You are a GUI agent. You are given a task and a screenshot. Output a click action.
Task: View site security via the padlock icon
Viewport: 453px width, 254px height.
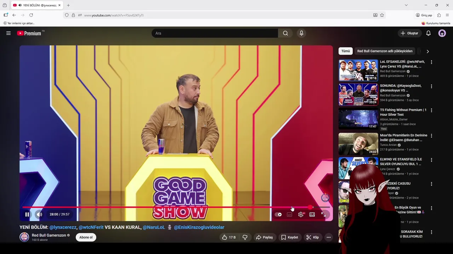73,15
